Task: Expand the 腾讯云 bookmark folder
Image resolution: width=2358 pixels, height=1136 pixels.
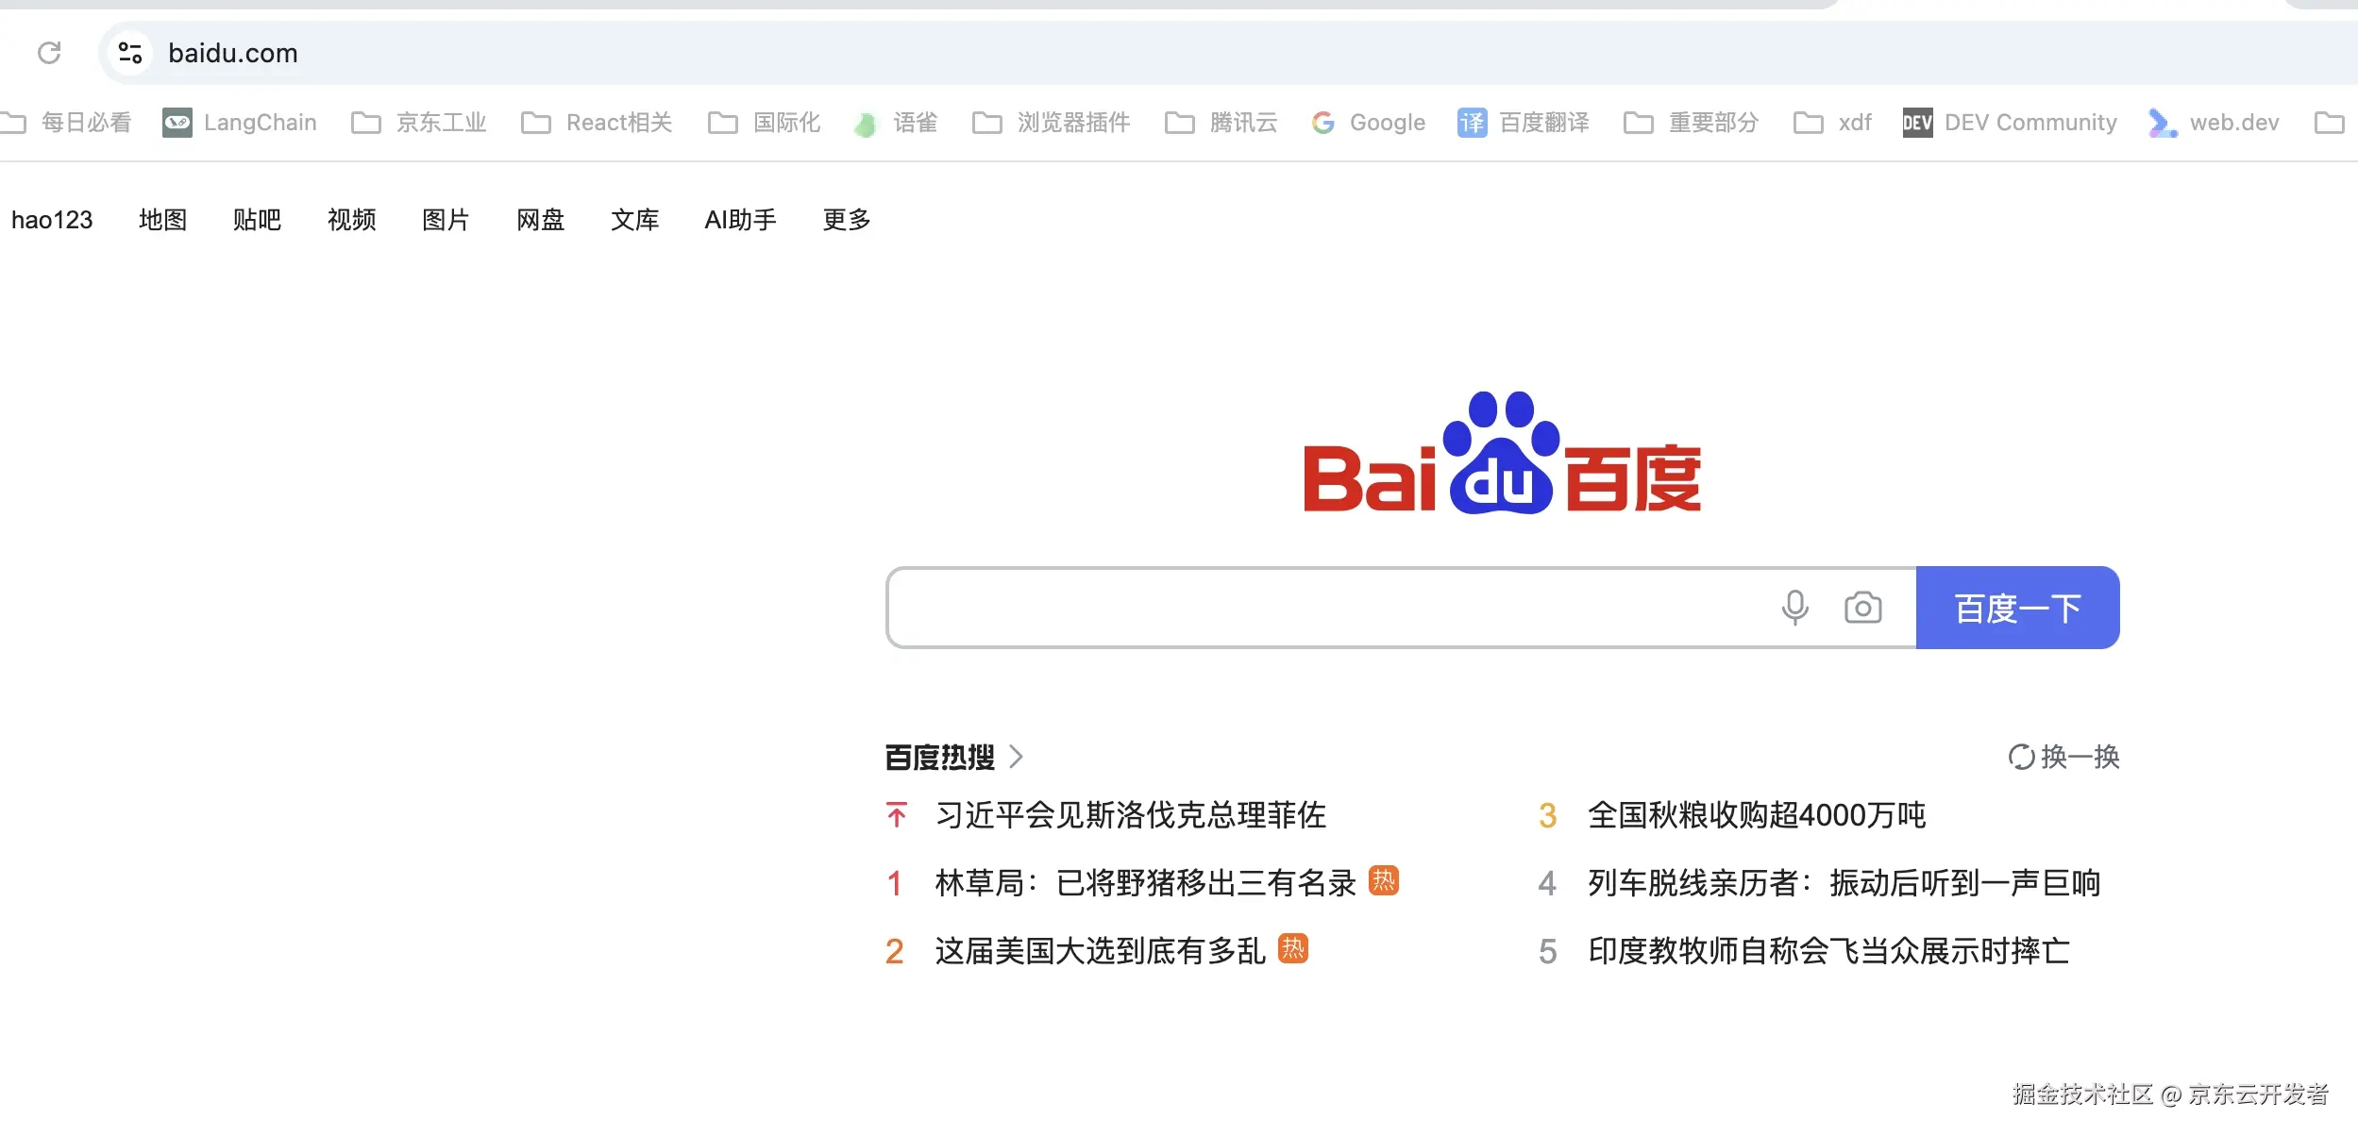Action: pyautogui.click(x=1221, y=123)
